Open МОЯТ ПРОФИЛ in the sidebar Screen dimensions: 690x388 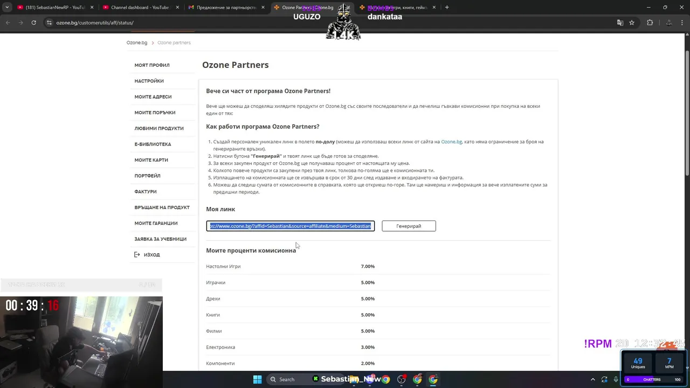(152, 65)
